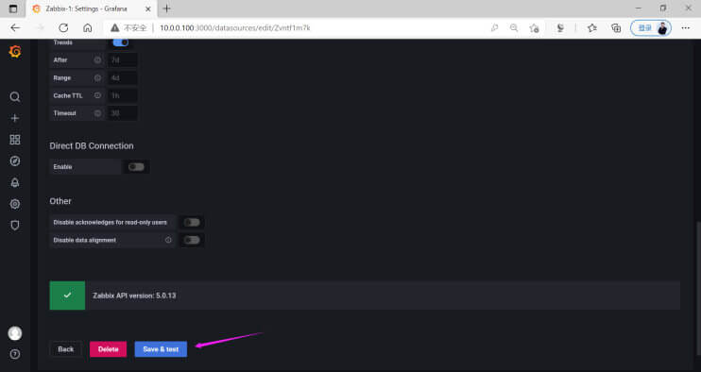Open browser home page icon

[x=88, y=27]
